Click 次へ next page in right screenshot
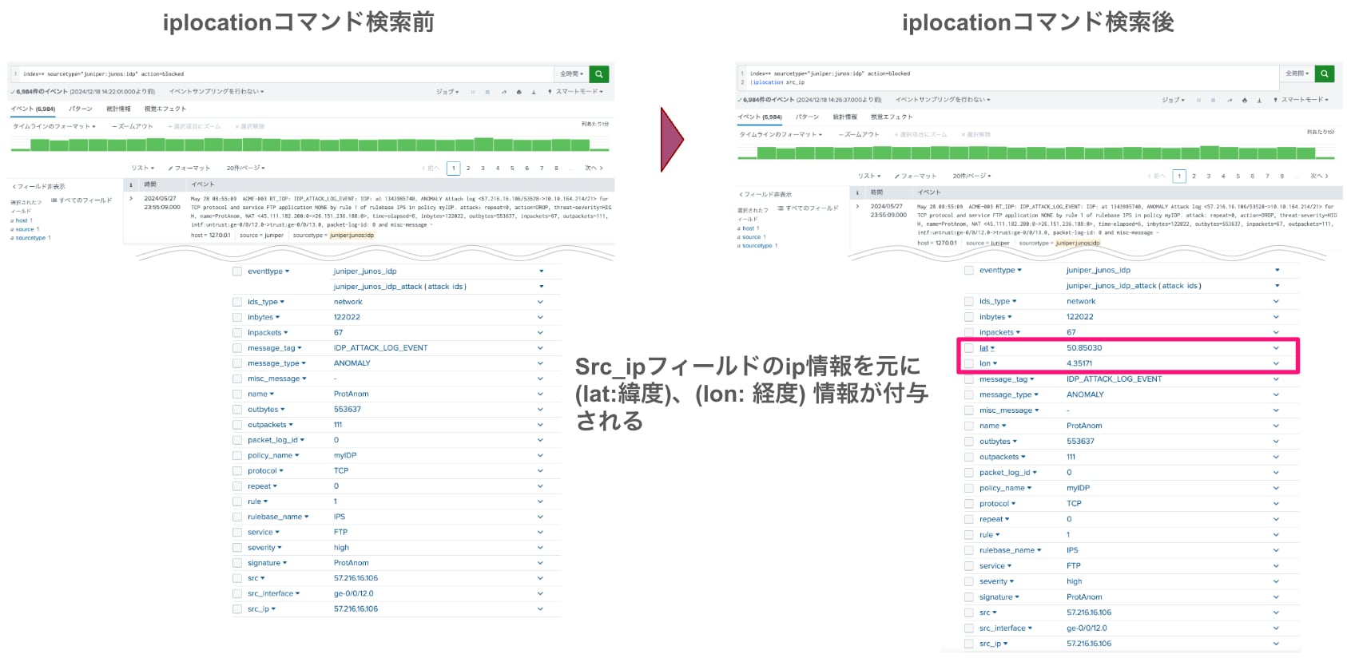The image size is (1347, 658). (x=1320, y=176)
